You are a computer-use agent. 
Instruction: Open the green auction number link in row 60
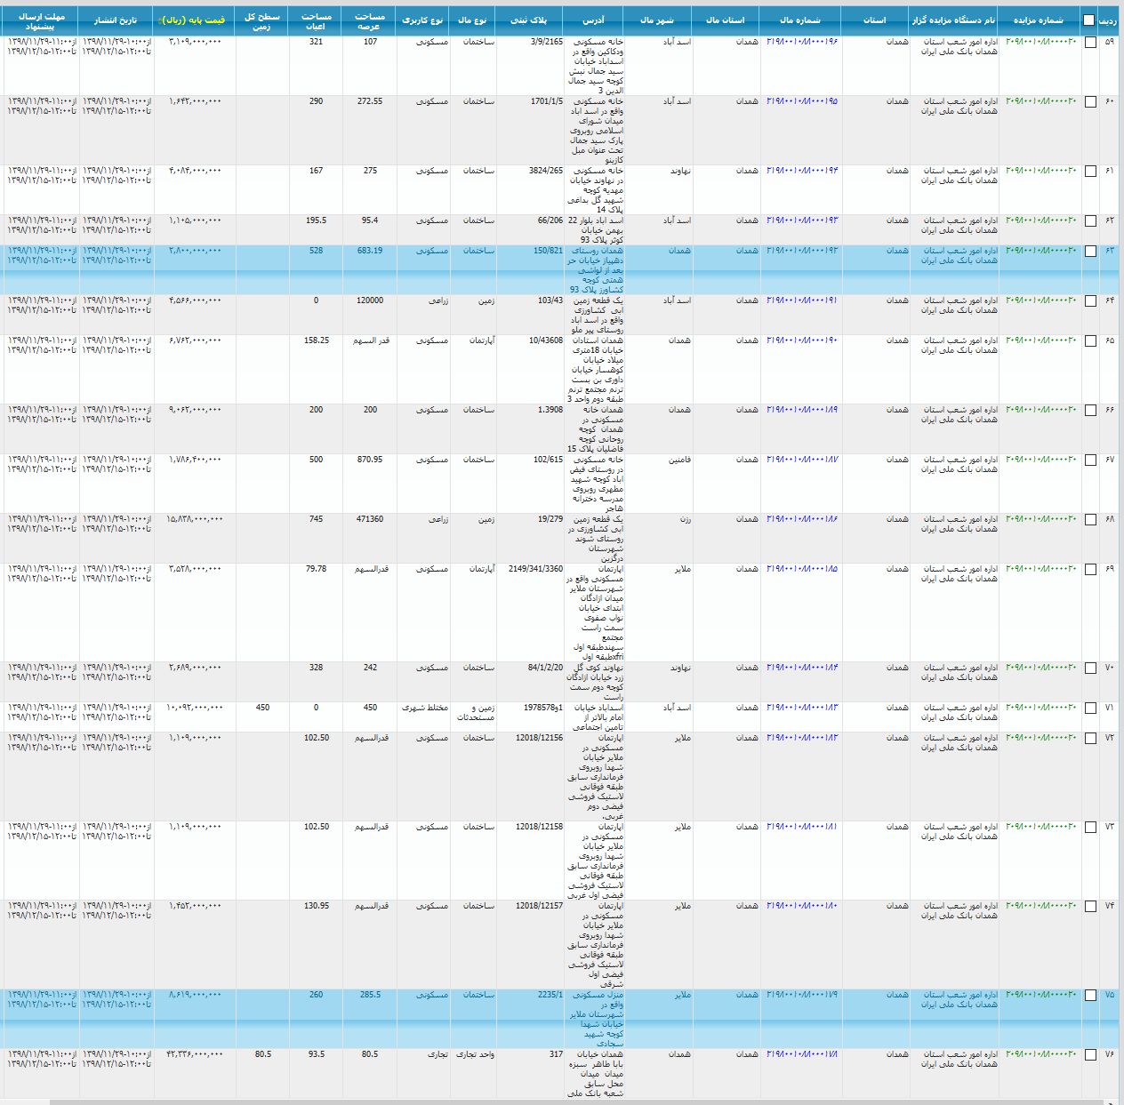(x=1040, y=101)
